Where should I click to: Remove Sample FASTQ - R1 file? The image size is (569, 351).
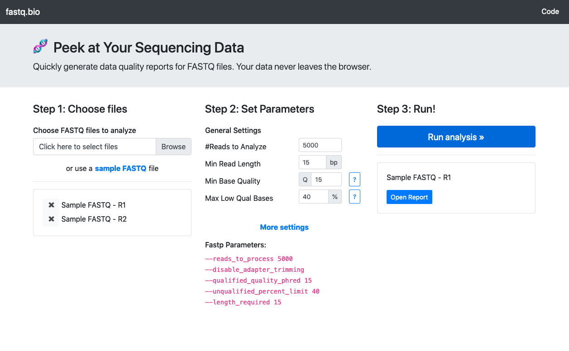51,205
